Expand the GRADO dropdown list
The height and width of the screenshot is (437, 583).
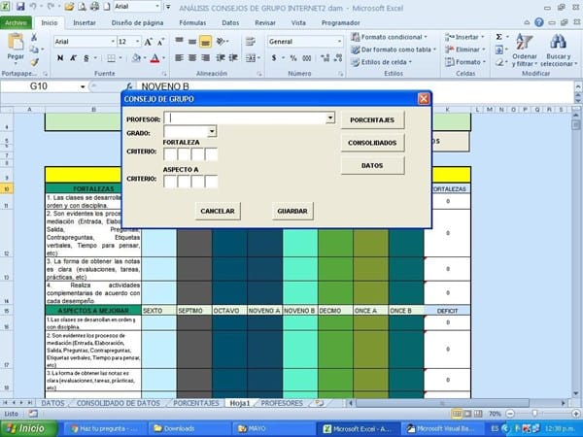coord(212,131)
